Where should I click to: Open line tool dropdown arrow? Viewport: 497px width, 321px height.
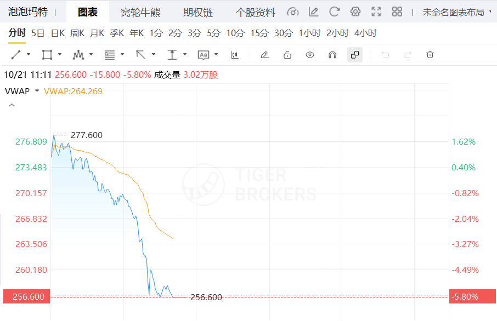(x=29, y=54)
